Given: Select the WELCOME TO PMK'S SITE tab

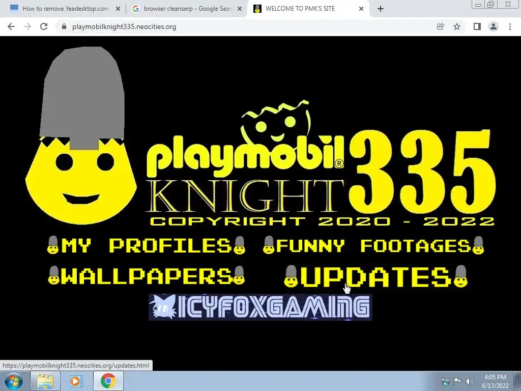Looking at the screenshot, I should 307,9.
